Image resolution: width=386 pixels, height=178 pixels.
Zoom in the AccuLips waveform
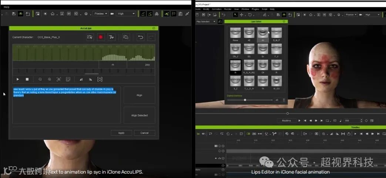coord(50,80)
